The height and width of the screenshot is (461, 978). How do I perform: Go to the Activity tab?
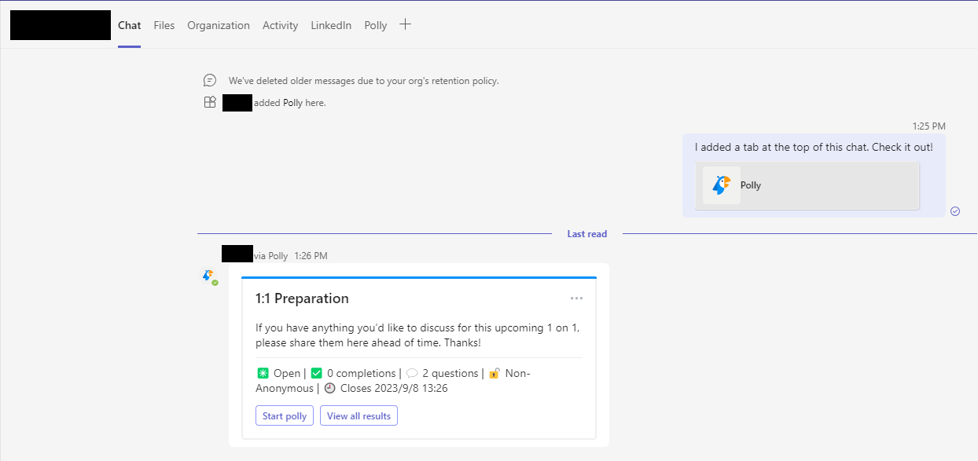[x=281, y=25]
